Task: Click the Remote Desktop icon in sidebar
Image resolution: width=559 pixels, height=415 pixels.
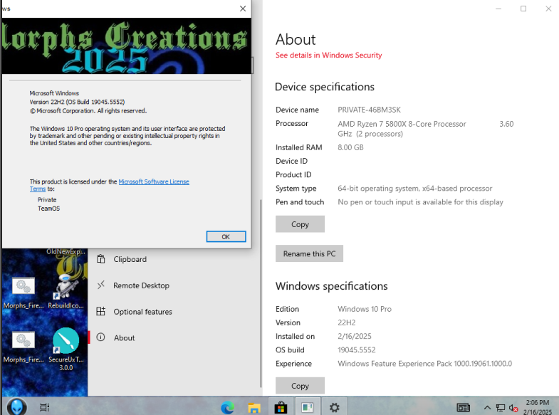Action: [x=101, y=285]
